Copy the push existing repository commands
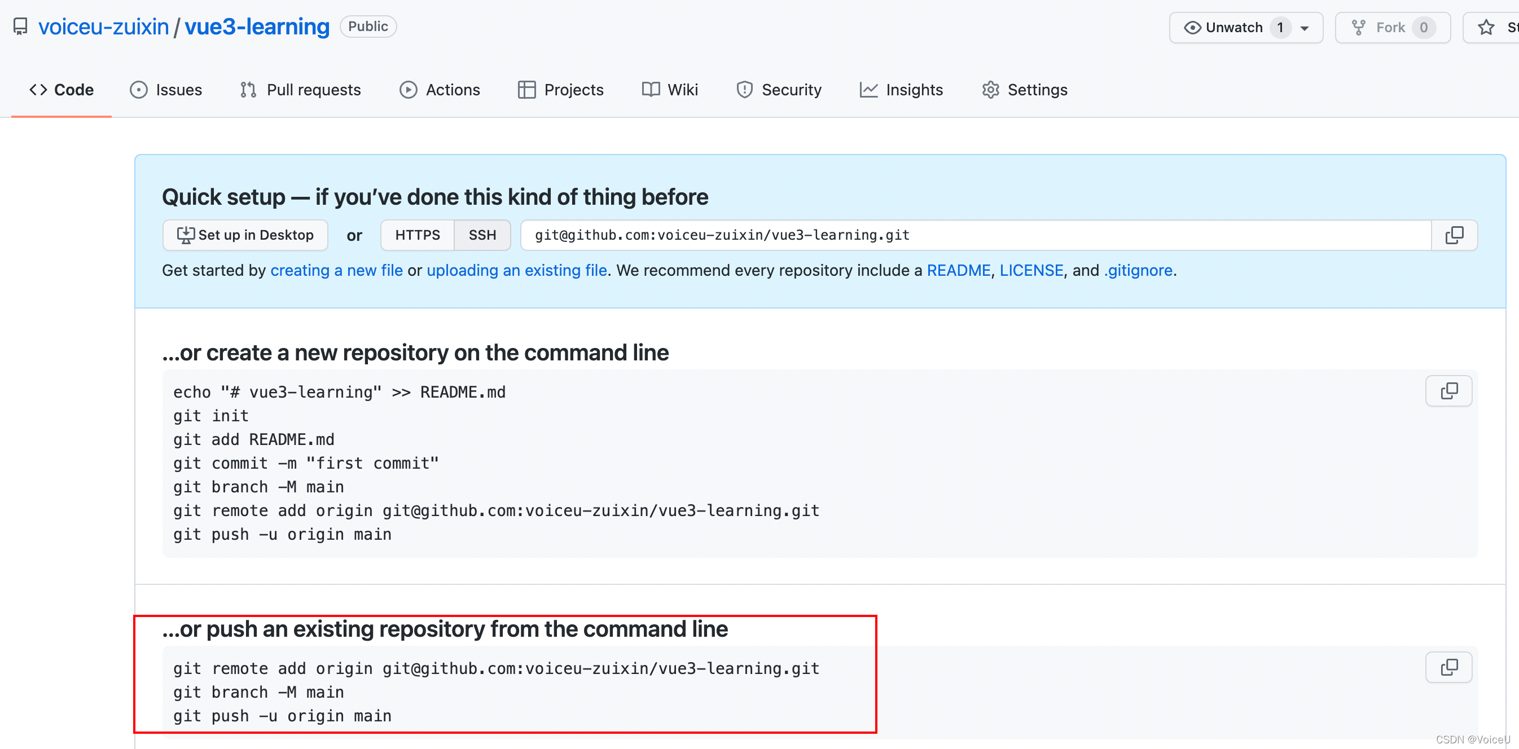The height and width of the screenshot is (749, 1519). (x=1449, y=667)
